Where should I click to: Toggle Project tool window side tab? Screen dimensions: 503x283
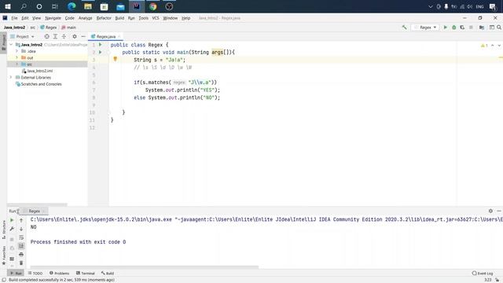3,42
